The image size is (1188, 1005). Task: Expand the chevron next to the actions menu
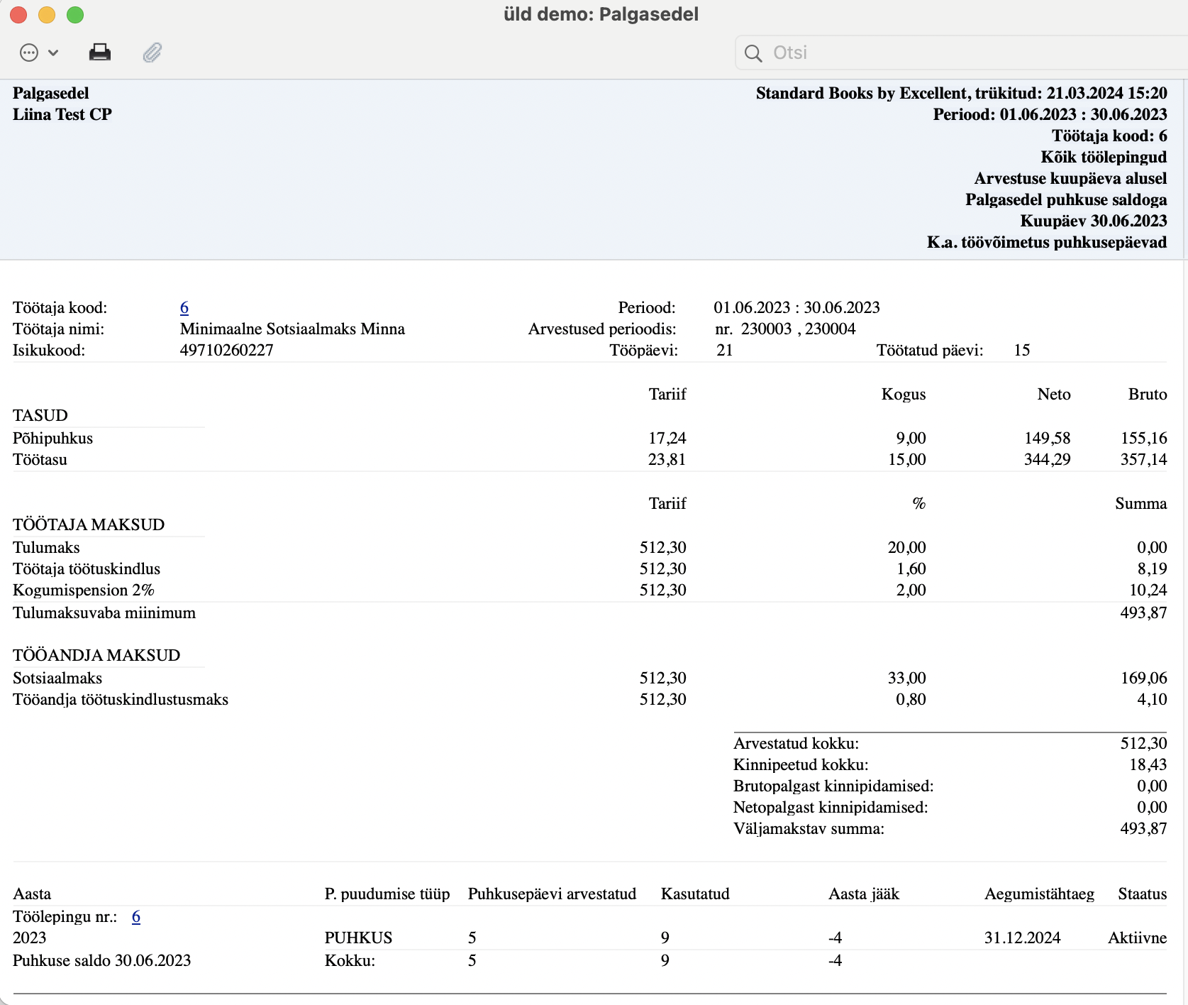pos(53,53)
